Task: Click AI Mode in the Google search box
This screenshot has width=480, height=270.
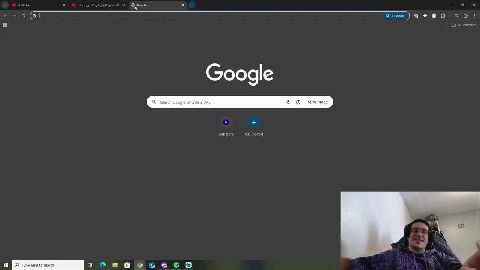Action: [318, 102]
